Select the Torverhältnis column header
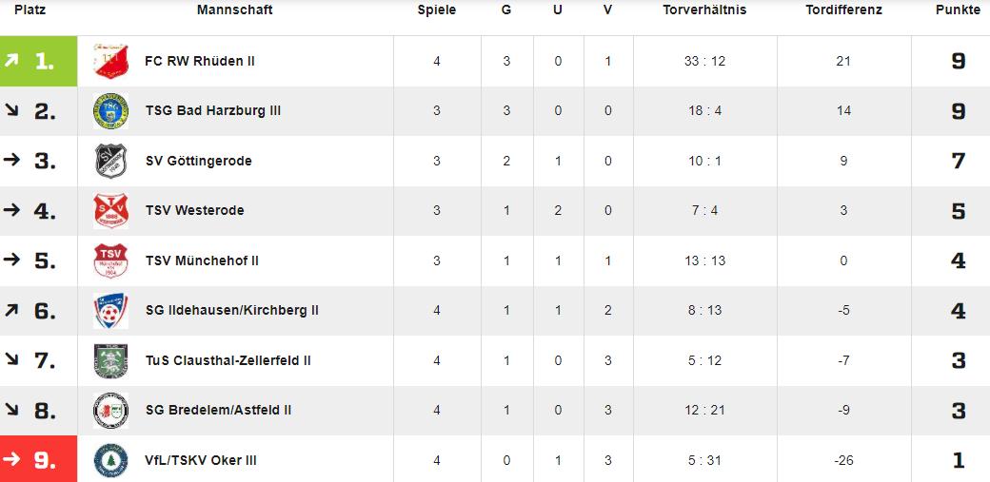This screenshot has width=990, height=482. point(704,10)
